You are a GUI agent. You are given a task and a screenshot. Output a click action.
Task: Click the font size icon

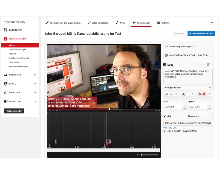pyautogui.click(x=167, y=94)
